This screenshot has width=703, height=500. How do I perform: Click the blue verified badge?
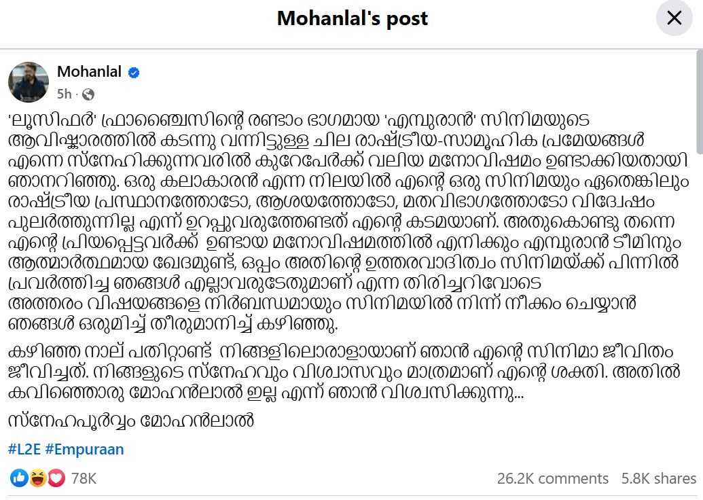coord(134,73)
